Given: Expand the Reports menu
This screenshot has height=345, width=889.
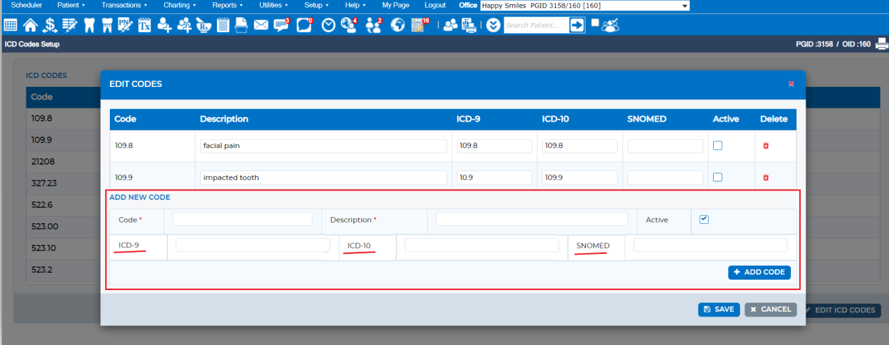Looking at the screenshot, I should (x=227, y=5).
